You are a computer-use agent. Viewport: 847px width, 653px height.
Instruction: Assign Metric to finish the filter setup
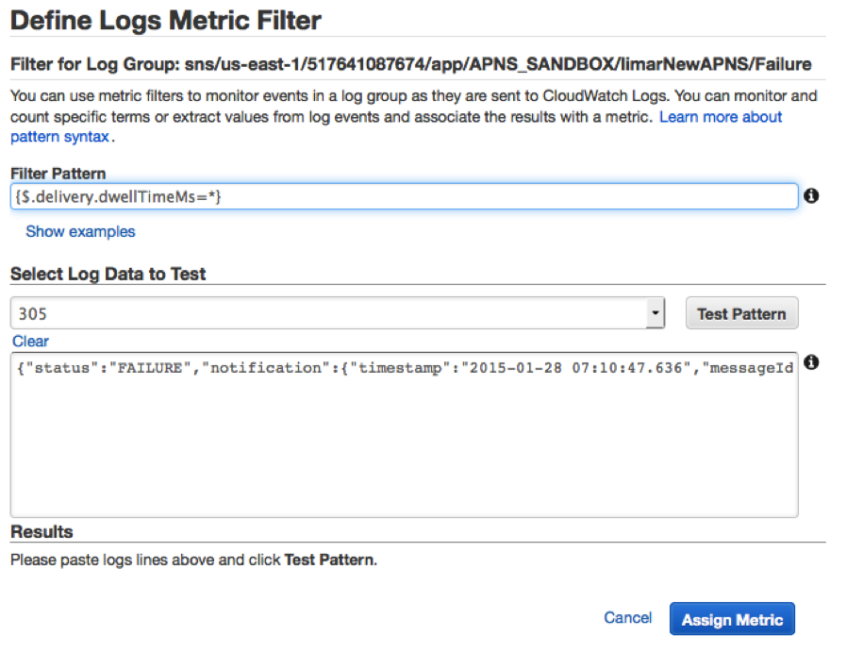[732, 619]
